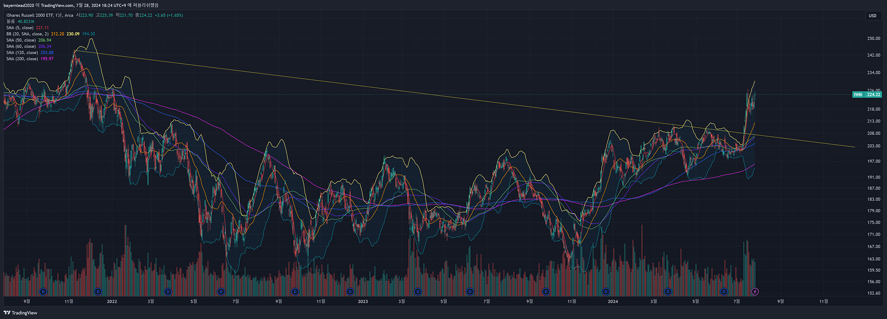The height and width of the screenshot is (319, 887).
Task: Click the 2024 label on time axis
Action: click(613, 301)
